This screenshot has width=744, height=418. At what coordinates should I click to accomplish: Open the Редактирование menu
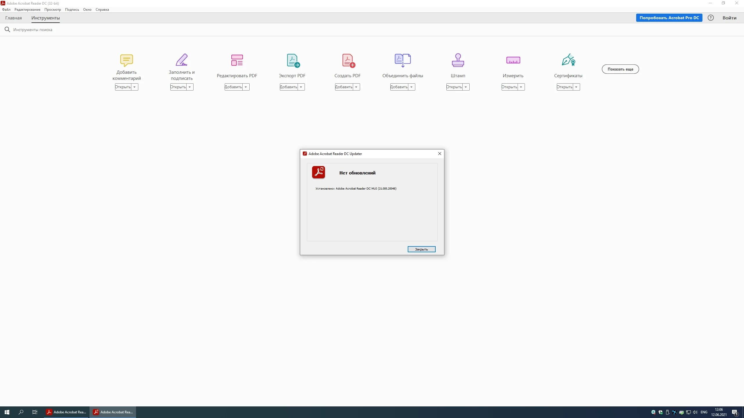point(27,10)
